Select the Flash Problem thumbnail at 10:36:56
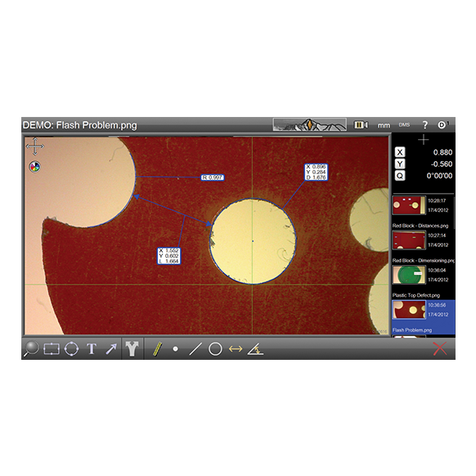Screen dimensions: 476x476 [409, 310]
